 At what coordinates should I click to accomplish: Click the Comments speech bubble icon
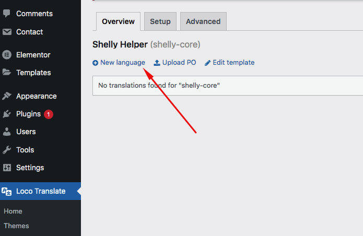pyautogui.click(x=7, y=14)
